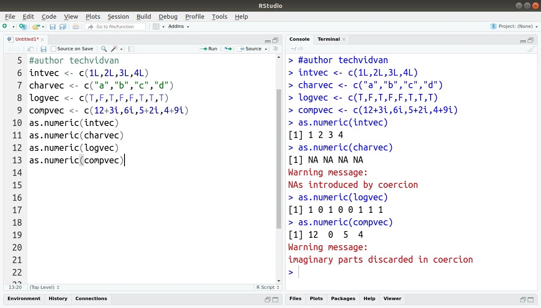Open the Code menu
This screenshot has height=308, width=541.
(49, 17)
